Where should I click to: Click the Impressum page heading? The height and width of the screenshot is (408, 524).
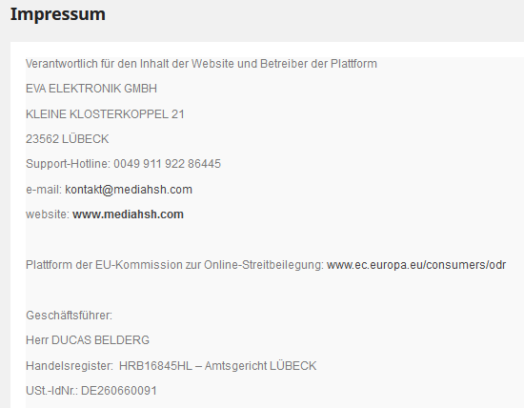[58, 14]
